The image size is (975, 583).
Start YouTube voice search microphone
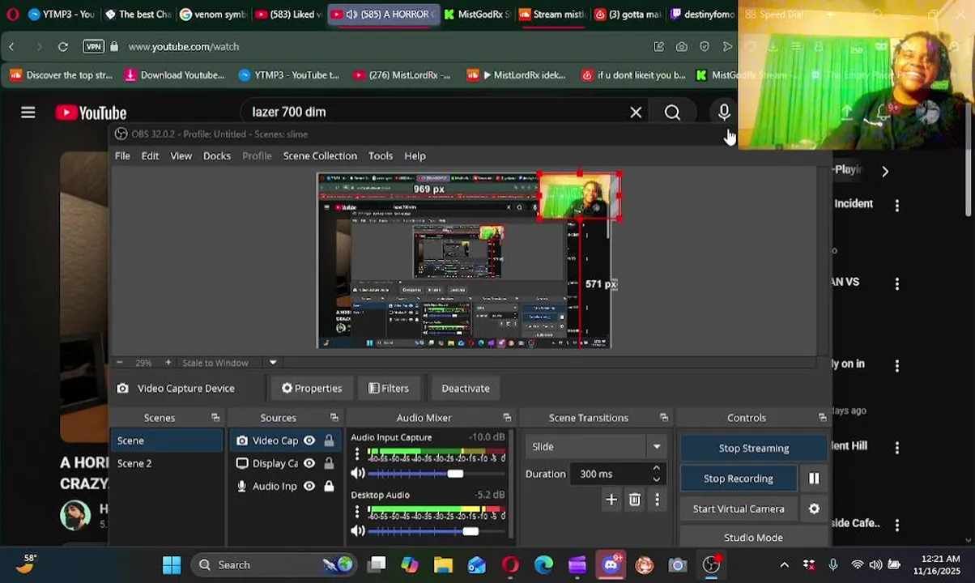click(x=724, y=113)
